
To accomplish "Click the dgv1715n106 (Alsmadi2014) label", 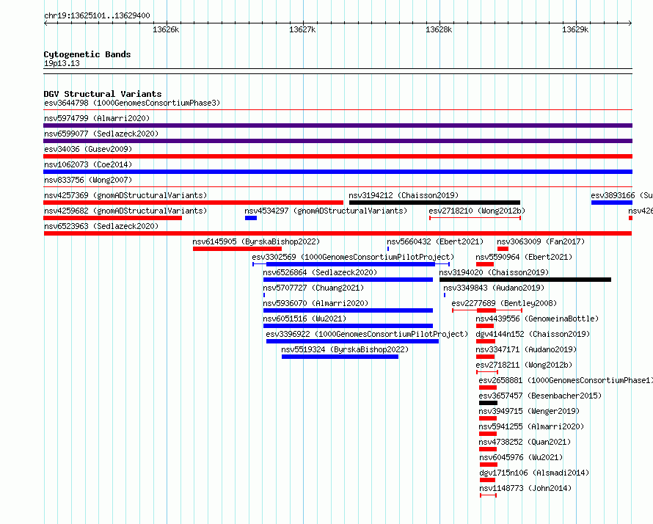I will pyautogui.click(x=534, y=473).
